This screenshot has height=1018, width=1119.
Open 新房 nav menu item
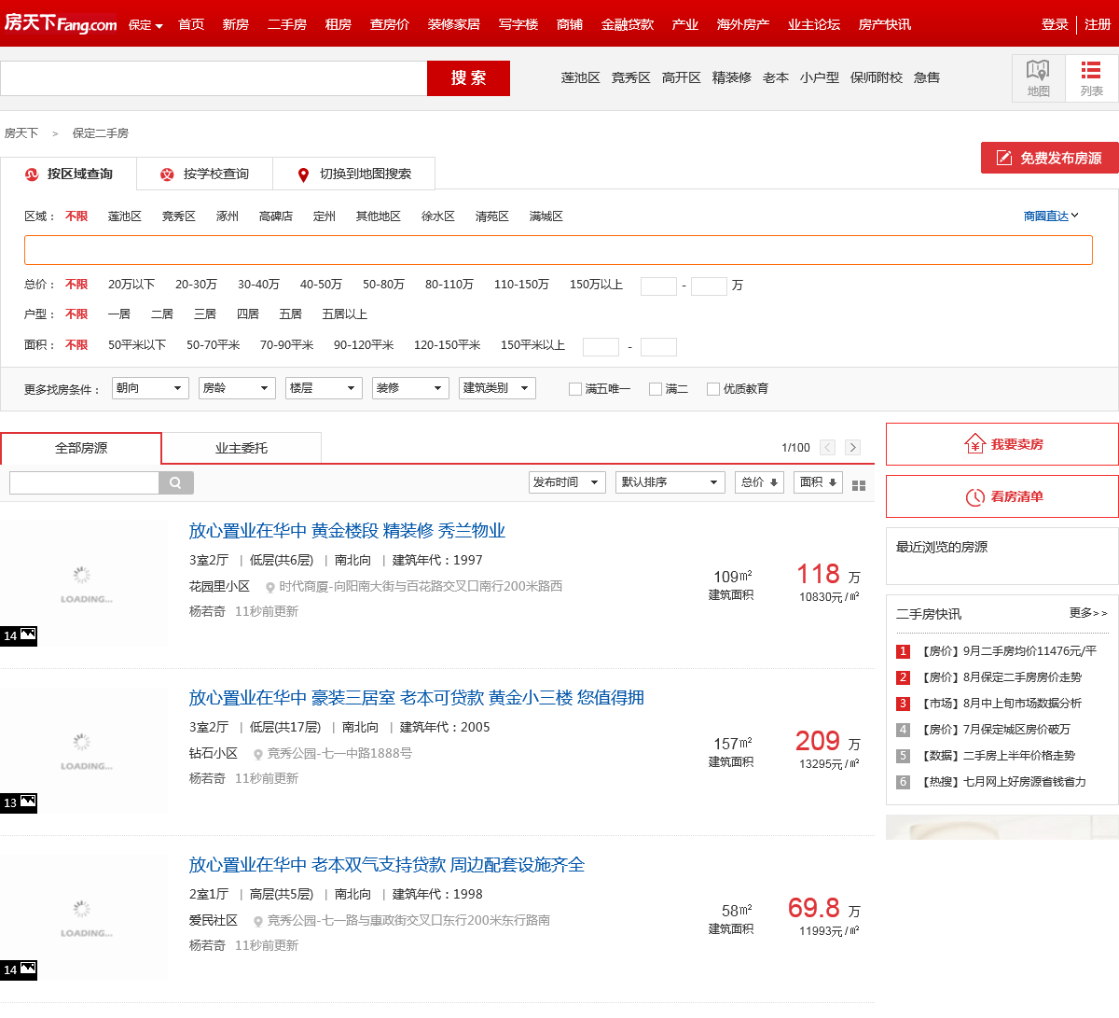click(235, 24)
